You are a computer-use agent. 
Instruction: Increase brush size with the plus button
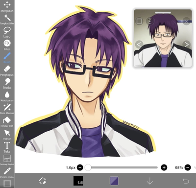click(164, 167)
